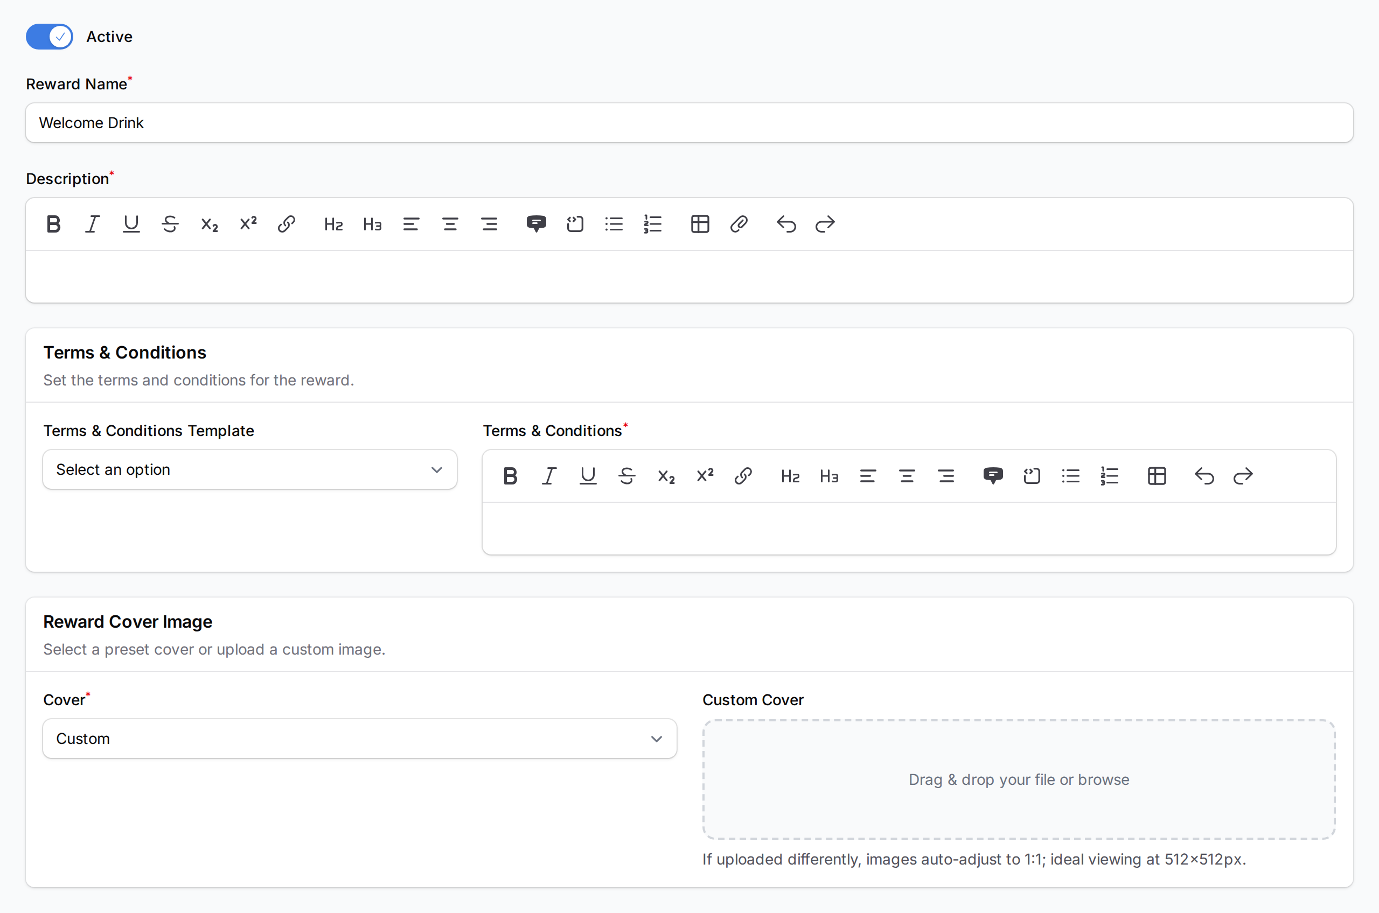The width and height of the screenshot is (1379, 913).
Task: Click bullet list in Terms & Conditions editor
Action: coord(1070,476)
